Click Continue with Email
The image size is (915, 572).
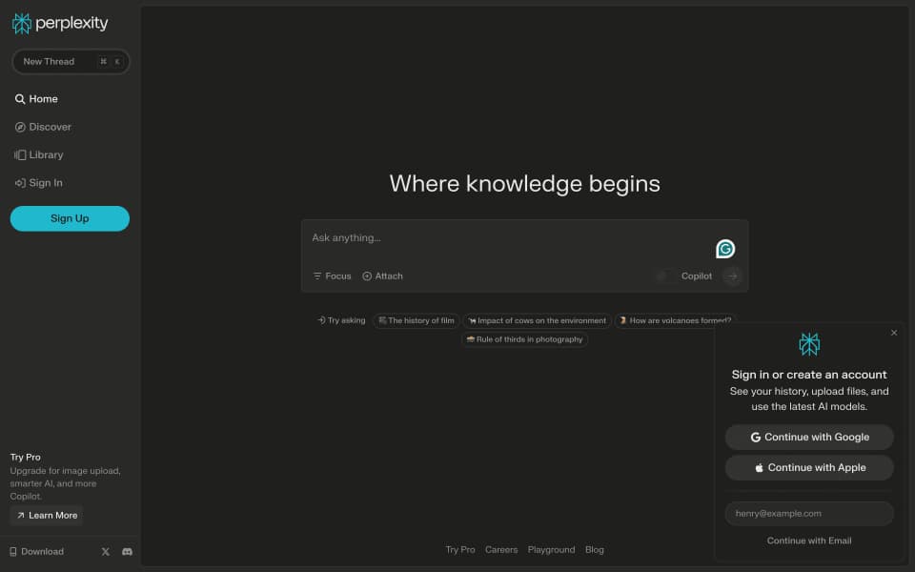[x=809, y=541]
